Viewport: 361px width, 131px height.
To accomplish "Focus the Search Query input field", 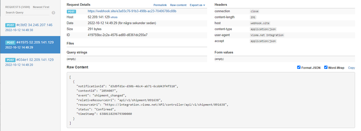I will (x=27, y=13).
